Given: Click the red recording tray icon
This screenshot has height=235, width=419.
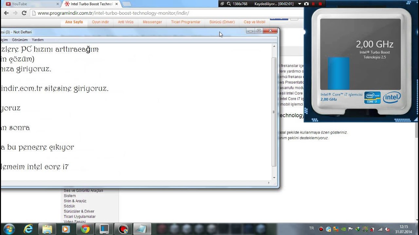Looking at the screenshot, I should coord(321,229).
